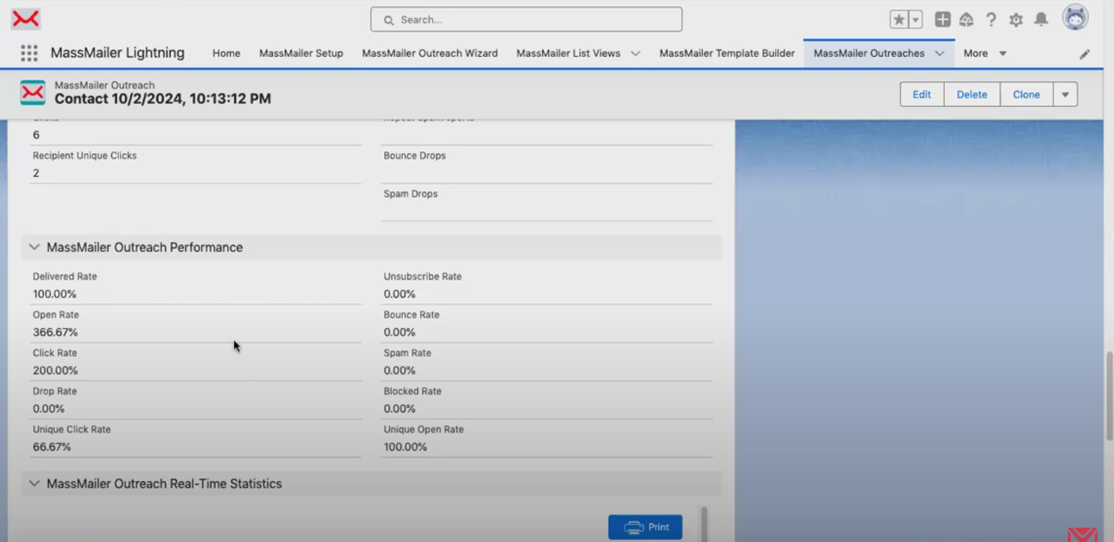Click the Recipient Unique Clicks value 2
Image resolution: width=1114 pixels, height=542 pixels.
coord(36,173)
